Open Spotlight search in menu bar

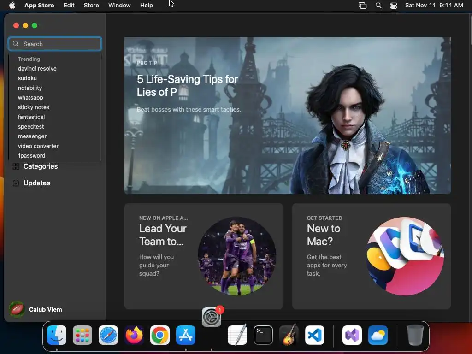pyautogui.click(x=378, y=6)
